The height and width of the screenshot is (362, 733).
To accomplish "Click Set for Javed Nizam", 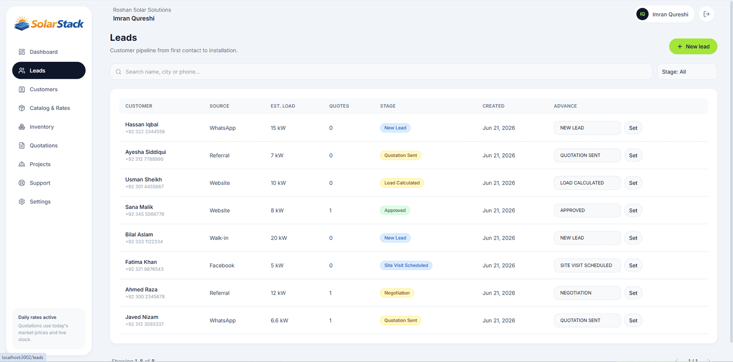I will (633, 320).
